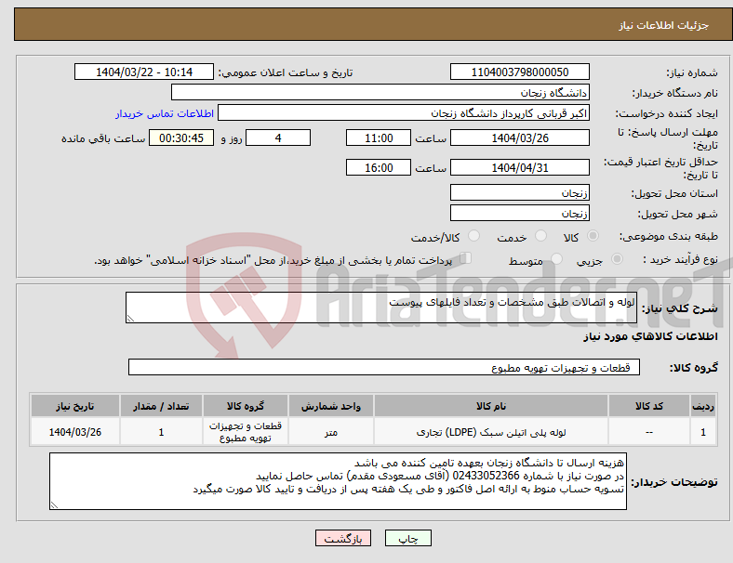The width and height of the screenshot is (733, 563).
Task: Click the delivery city field زنجان
Action: coord(519,213)
